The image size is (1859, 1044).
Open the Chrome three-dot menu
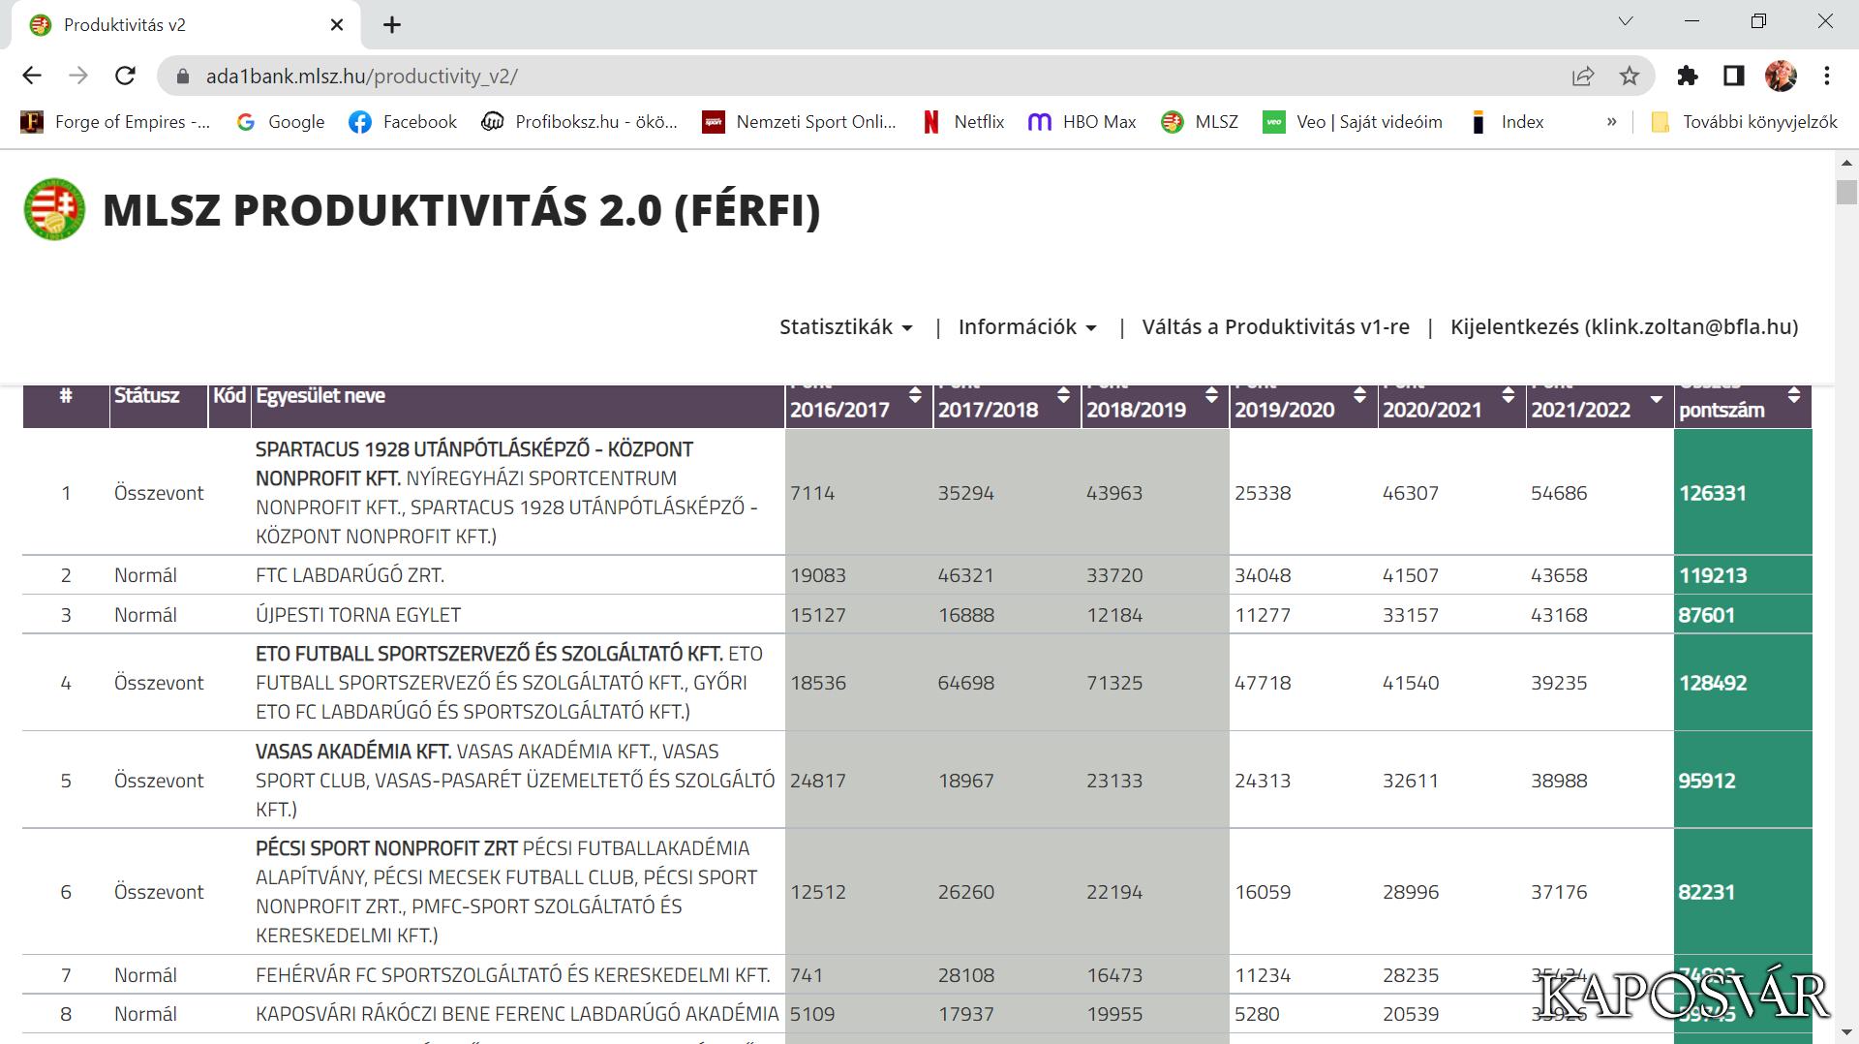tap(1827, 76)
